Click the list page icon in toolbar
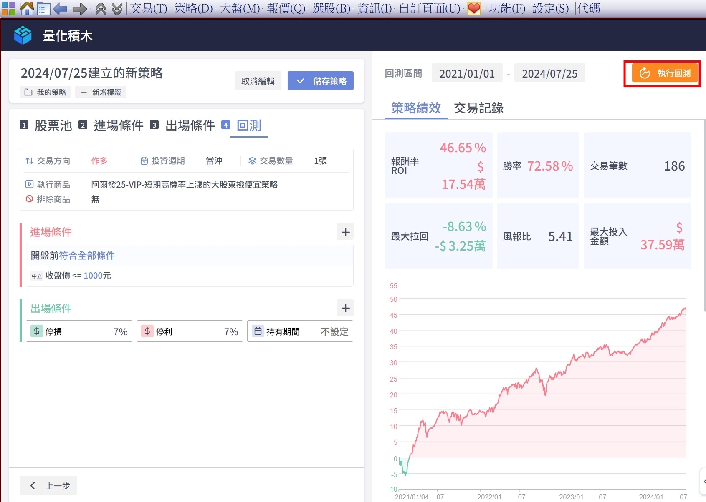Screen dimensions: 706x502 [43, 8]
